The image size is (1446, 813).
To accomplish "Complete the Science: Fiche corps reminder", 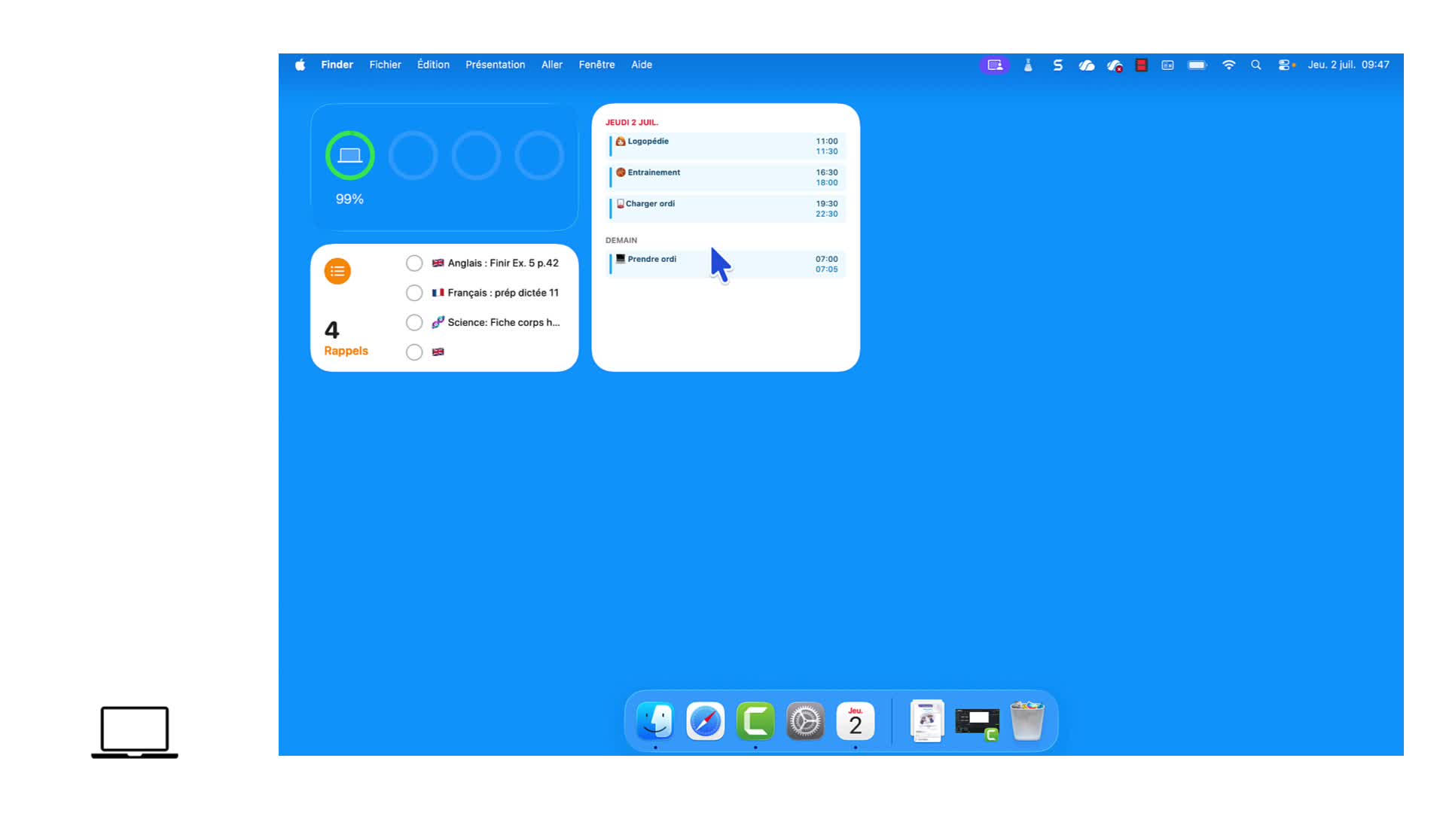I will (414, 322).
